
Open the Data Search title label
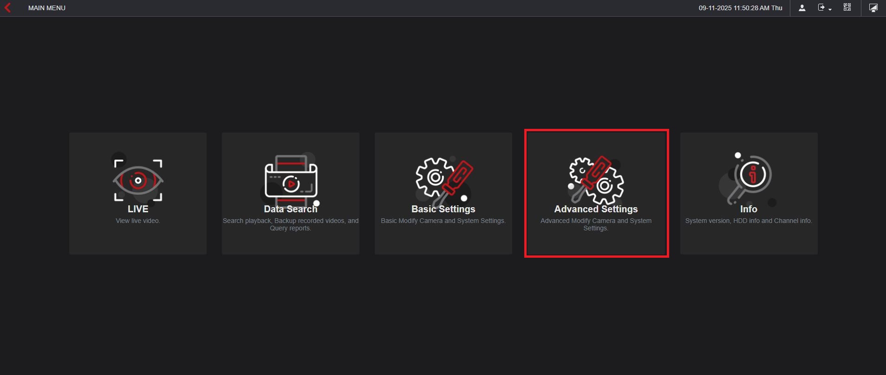tap(291, 209)
